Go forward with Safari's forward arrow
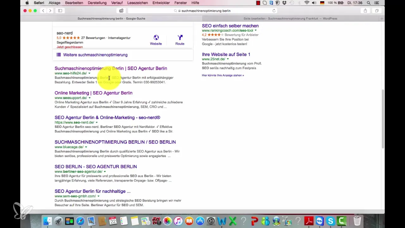 (50, 10)
